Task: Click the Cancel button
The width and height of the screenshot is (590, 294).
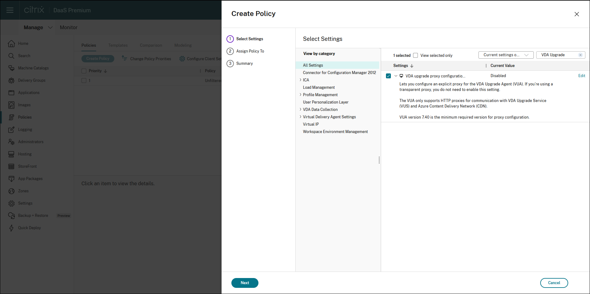Action: [554, 283]
